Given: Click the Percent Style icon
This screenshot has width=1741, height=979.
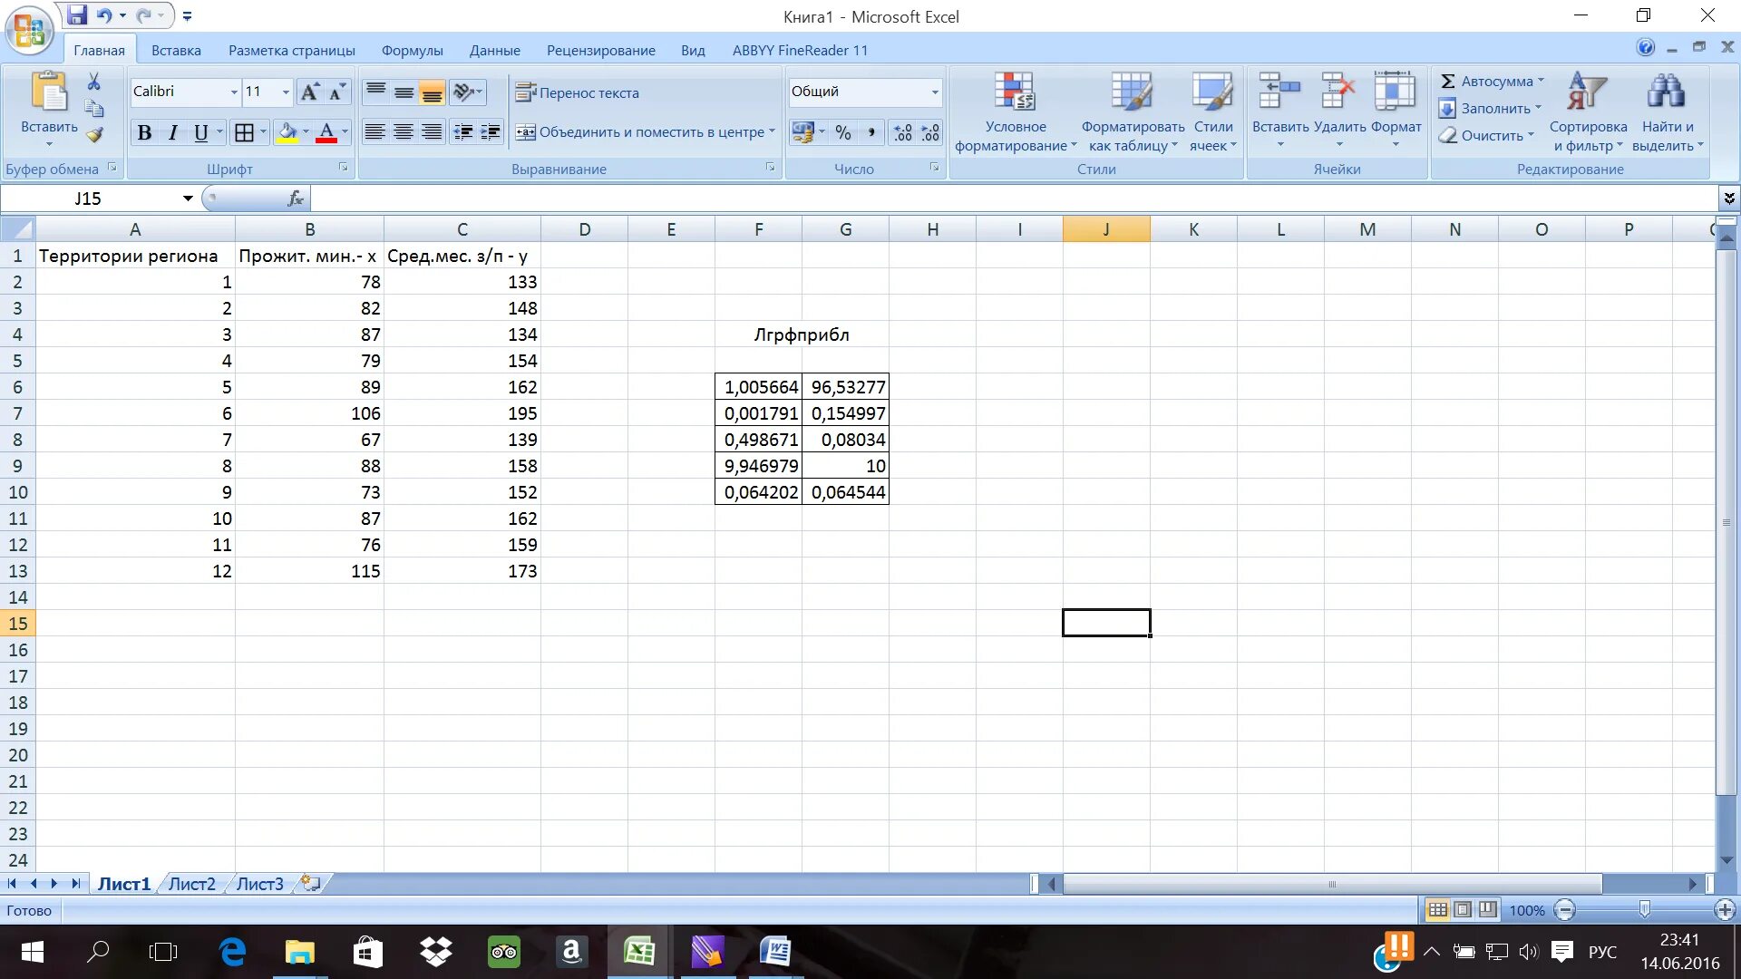Looking at the screenshot, I should pos(843,133).
